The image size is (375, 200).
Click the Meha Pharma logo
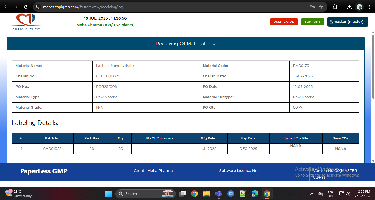(26, 22)
